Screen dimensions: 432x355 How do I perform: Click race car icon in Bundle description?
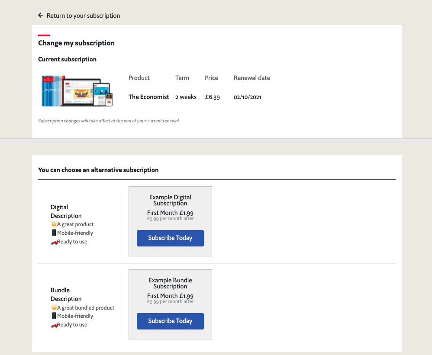tap(54, 325)
